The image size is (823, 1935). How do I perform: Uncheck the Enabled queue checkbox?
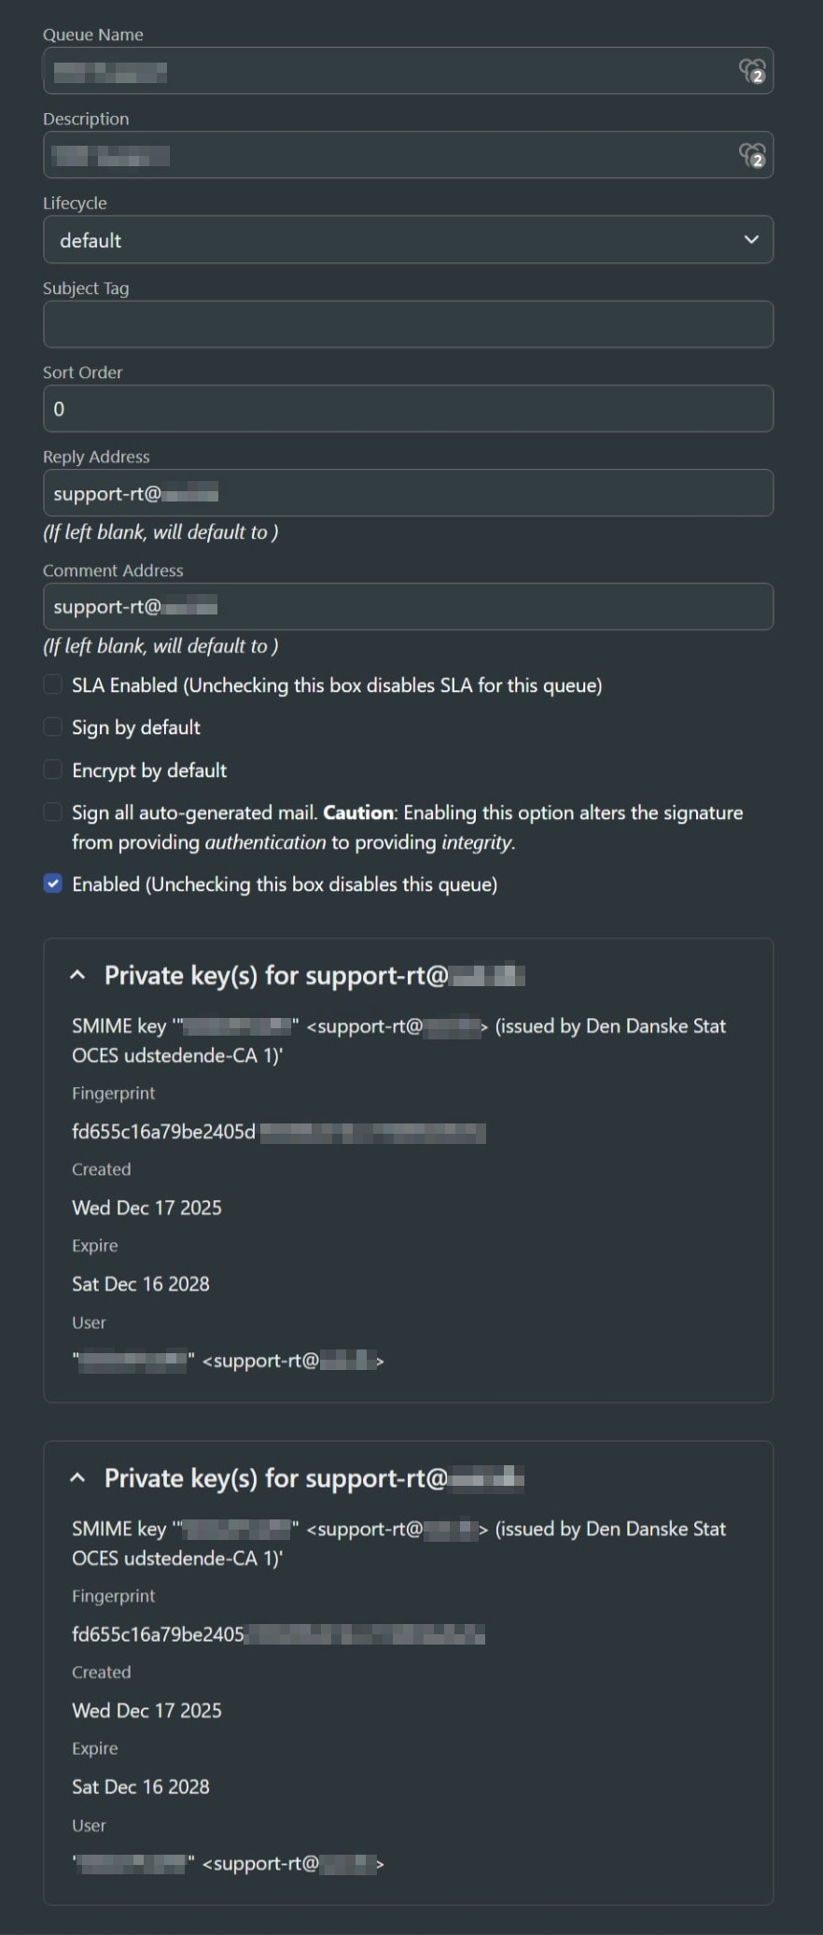tap(53, 884)
